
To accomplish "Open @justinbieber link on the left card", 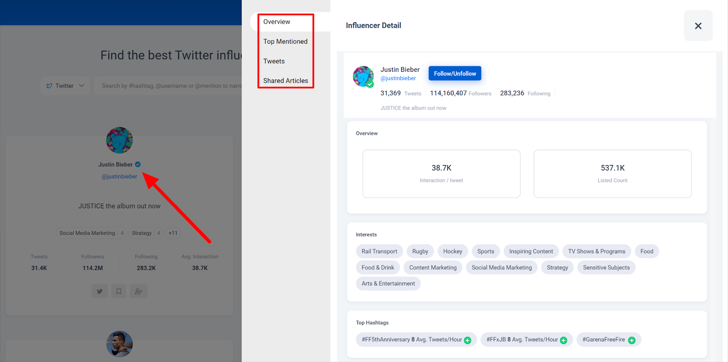I will point(119,176).
